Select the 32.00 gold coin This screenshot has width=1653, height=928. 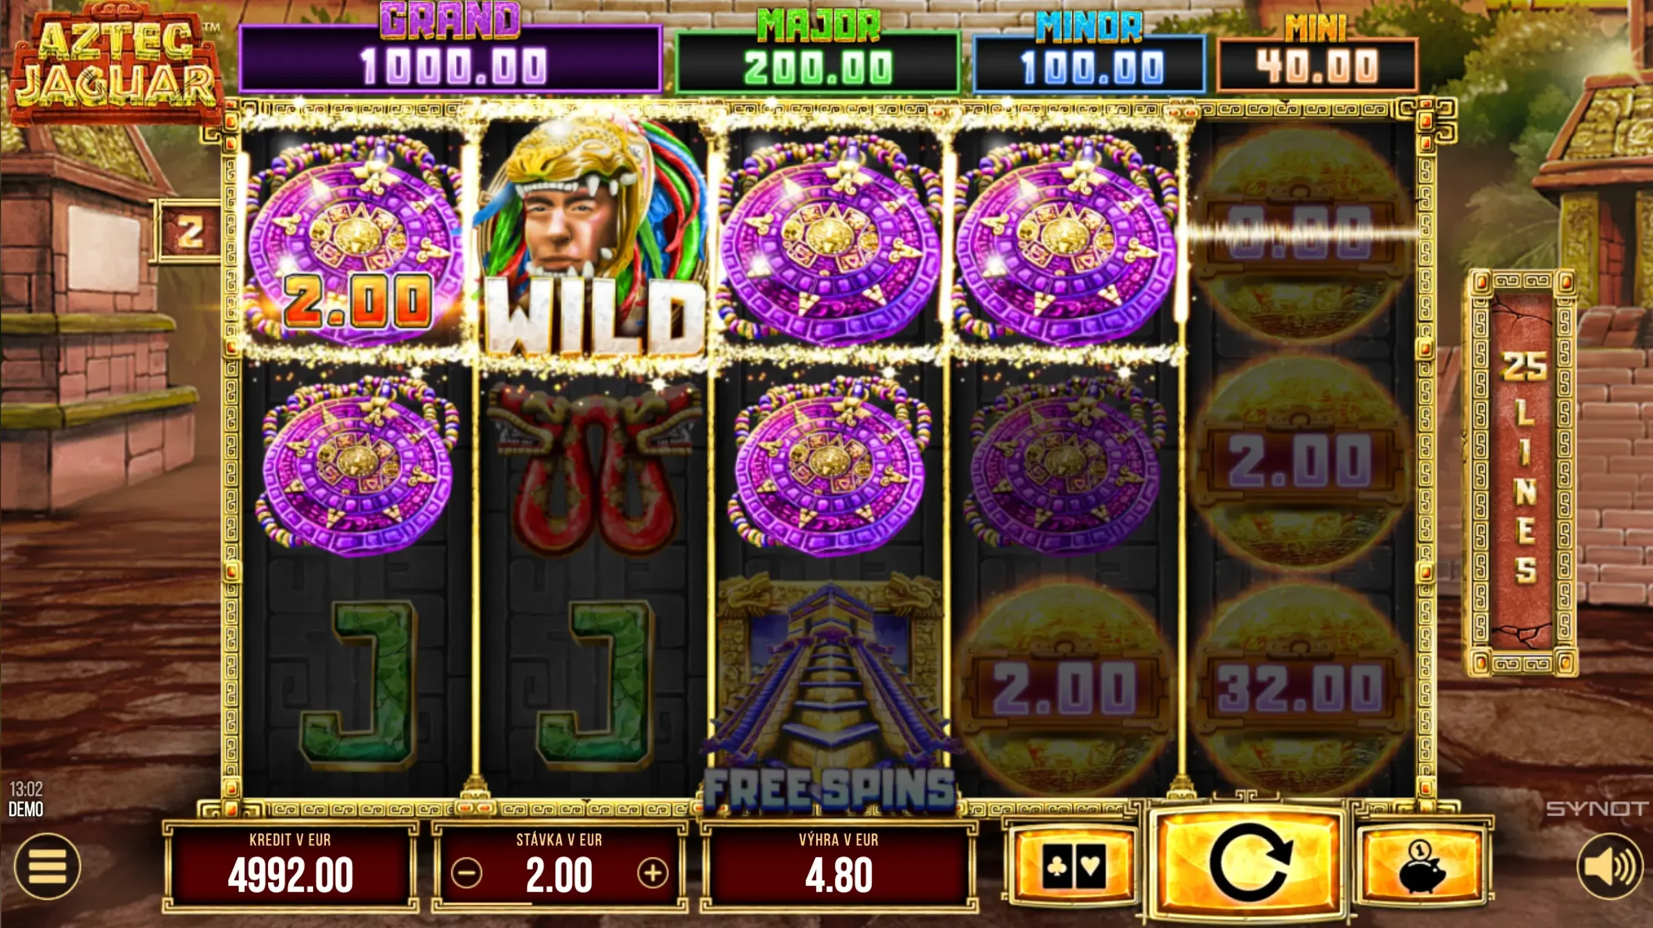click(x=1300, y=687)
